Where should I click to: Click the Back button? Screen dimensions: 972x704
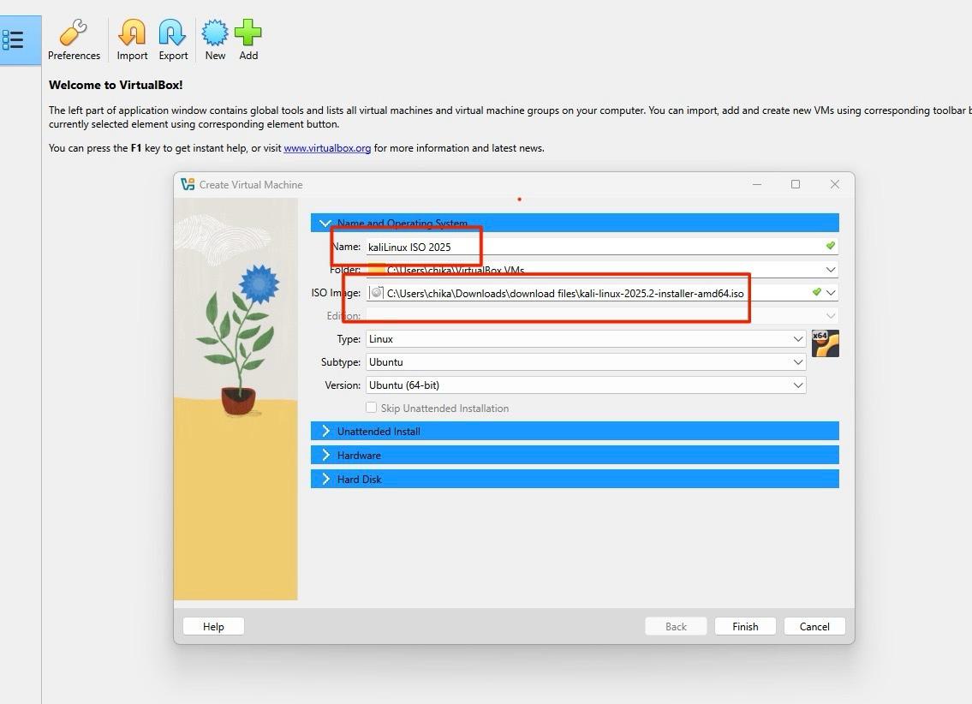676,627
